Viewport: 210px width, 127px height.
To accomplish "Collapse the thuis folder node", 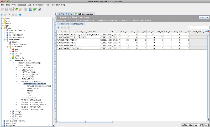I will [2, 28].
